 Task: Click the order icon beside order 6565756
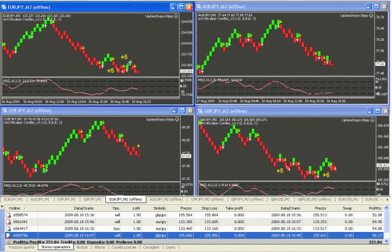[x=8, y=236]
